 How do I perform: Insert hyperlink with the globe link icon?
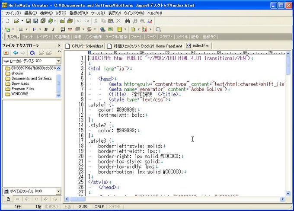pos(102,29)
